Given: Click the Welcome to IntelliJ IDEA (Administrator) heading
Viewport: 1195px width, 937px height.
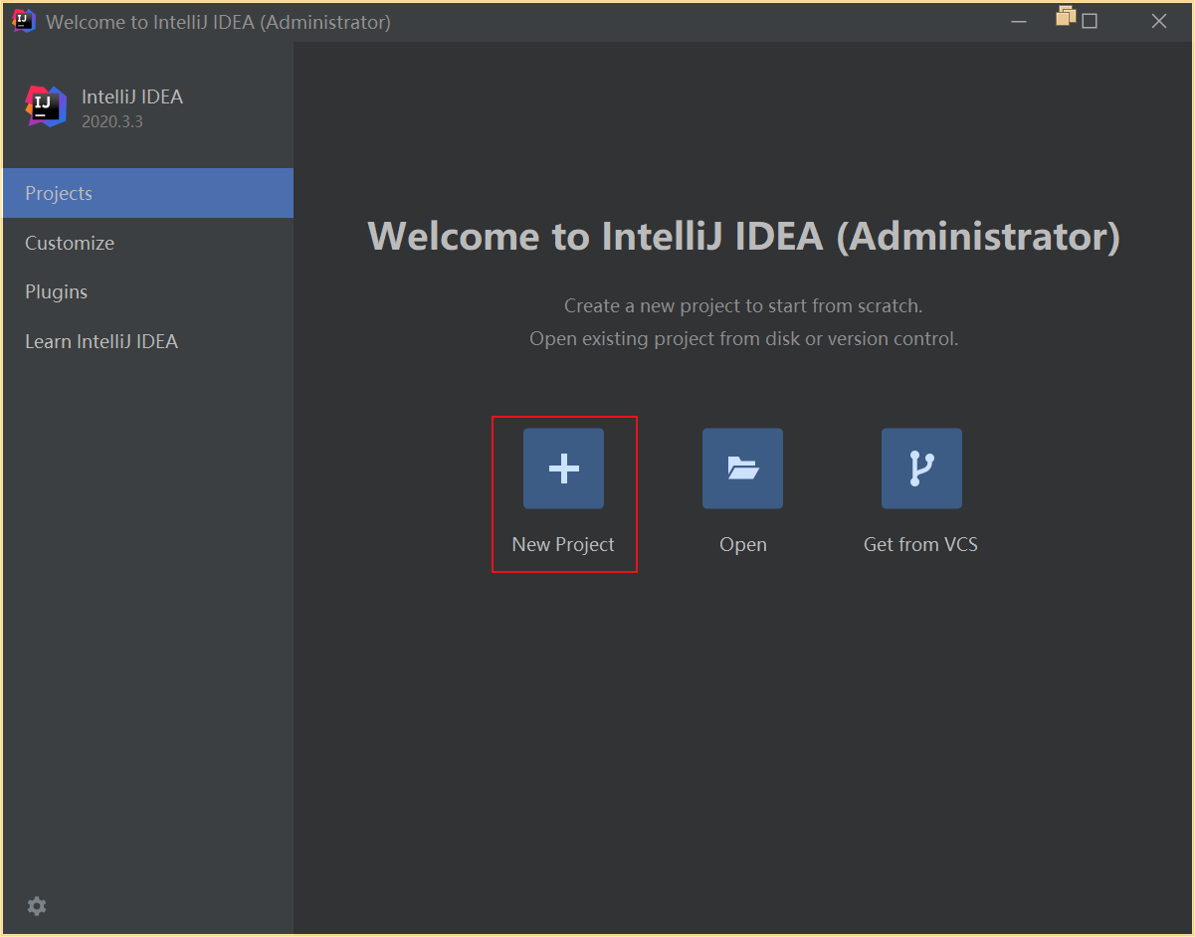Looking at the screenshot, I should click(x=744, y=237).
